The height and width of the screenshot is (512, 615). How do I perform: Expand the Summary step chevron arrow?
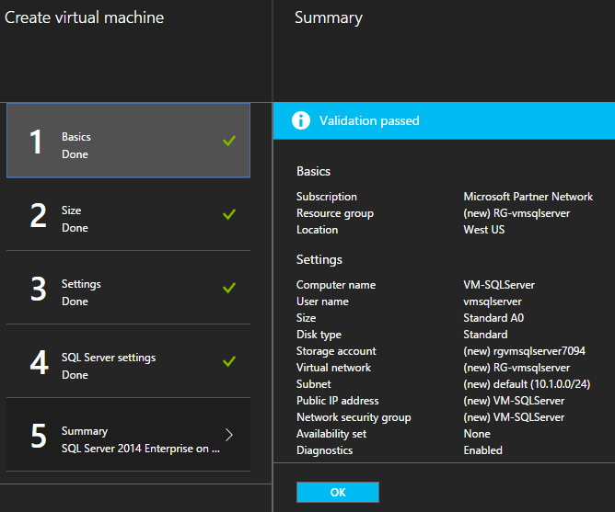pyautogui.click(x=229, y=435)
